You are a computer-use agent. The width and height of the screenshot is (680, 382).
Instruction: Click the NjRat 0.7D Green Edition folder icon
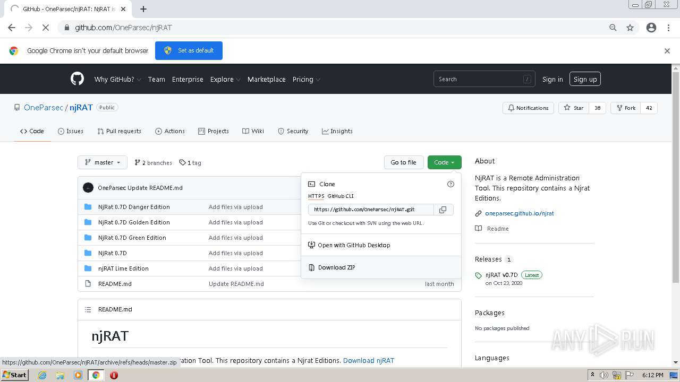point(88,238)
